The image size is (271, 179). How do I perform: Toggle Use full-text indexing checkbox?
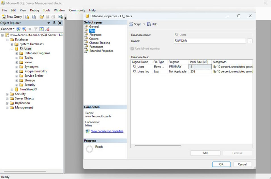(133, 49)
